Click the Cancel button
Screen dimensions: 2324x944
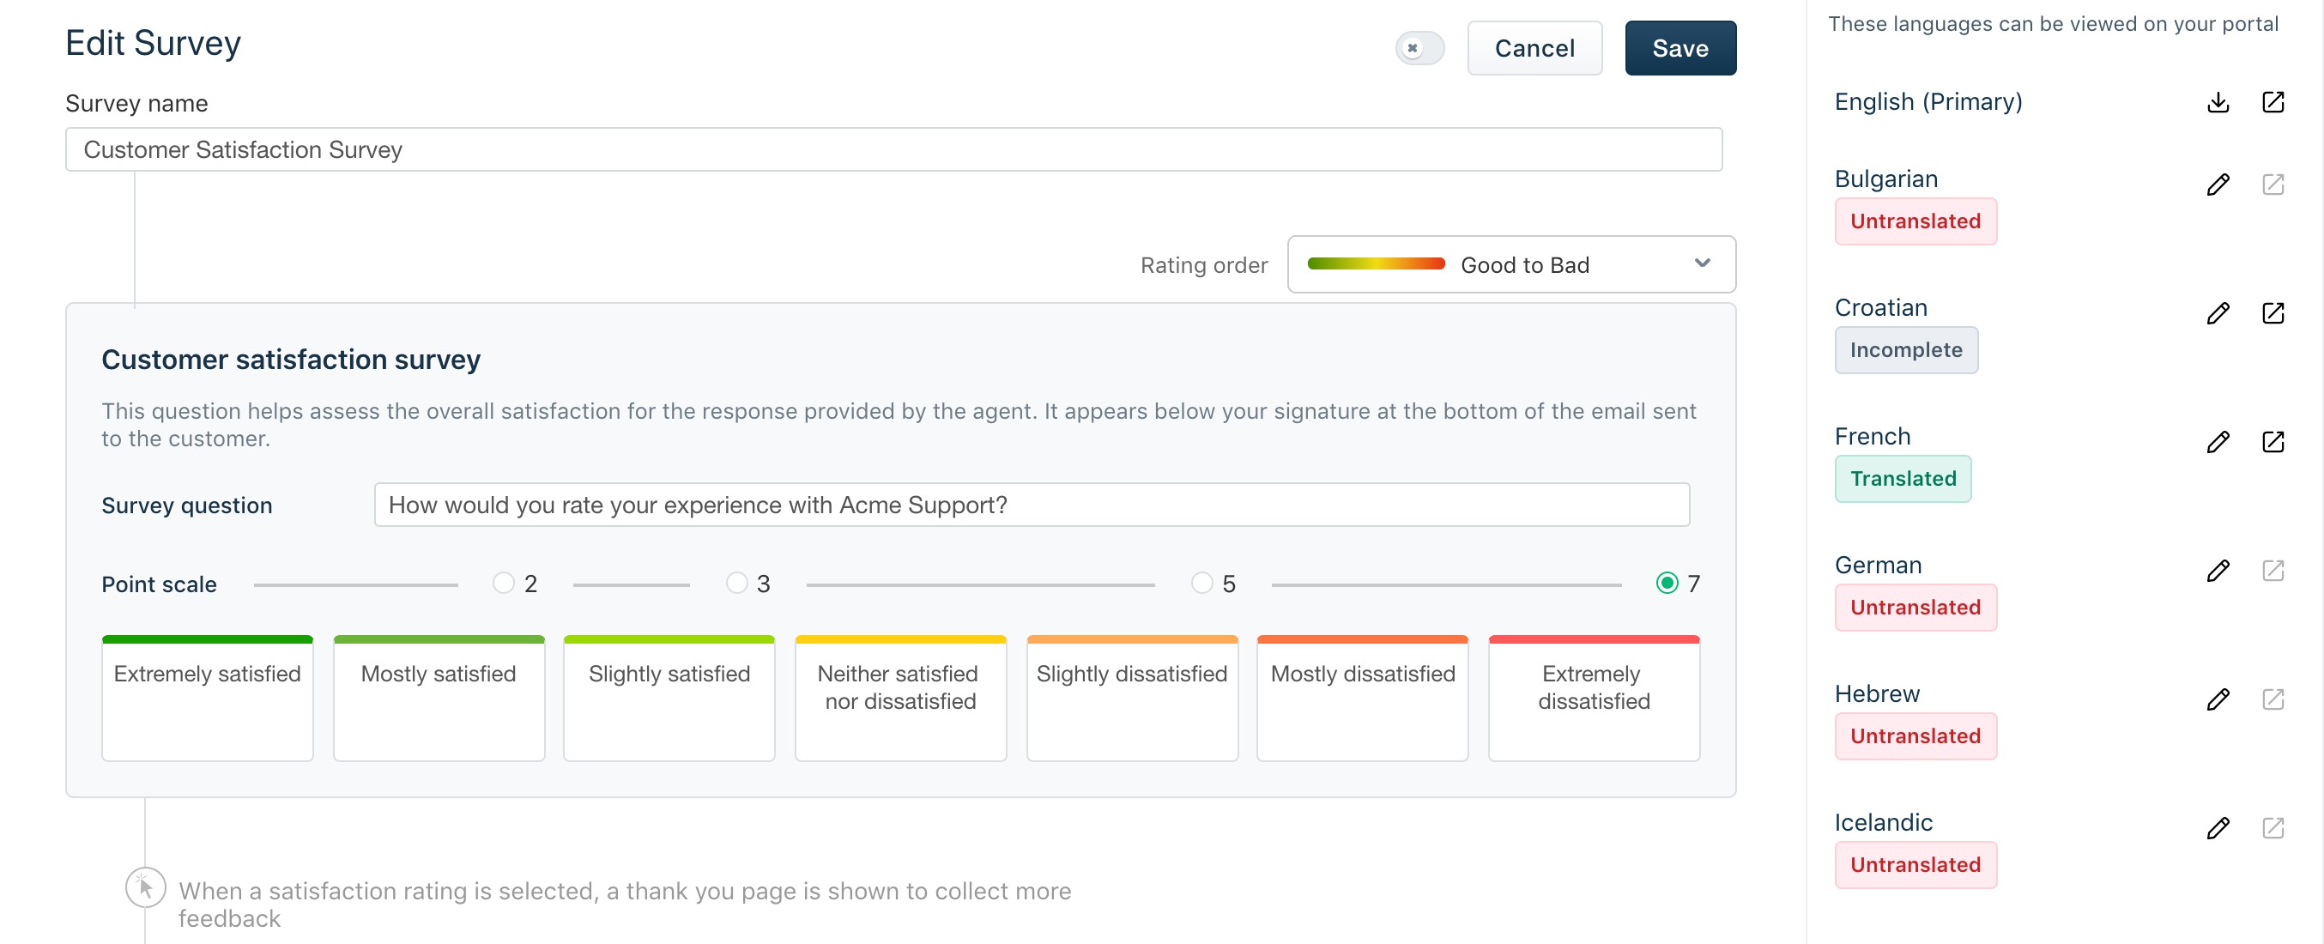(1534, 48)
